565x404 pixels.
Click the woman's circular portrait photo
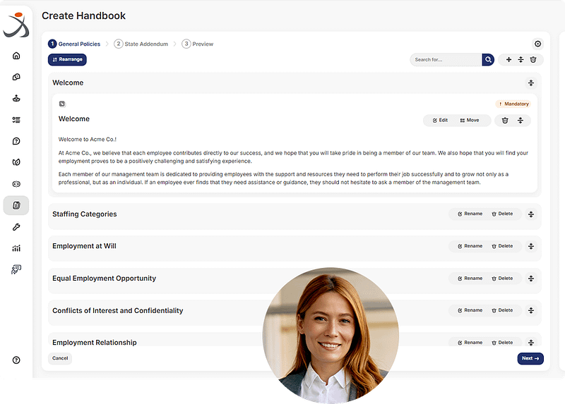pos(331,336)
